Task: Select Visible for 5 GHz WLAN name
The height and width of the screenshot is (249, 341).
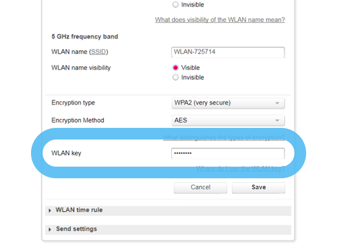Action: click(175, 68)
